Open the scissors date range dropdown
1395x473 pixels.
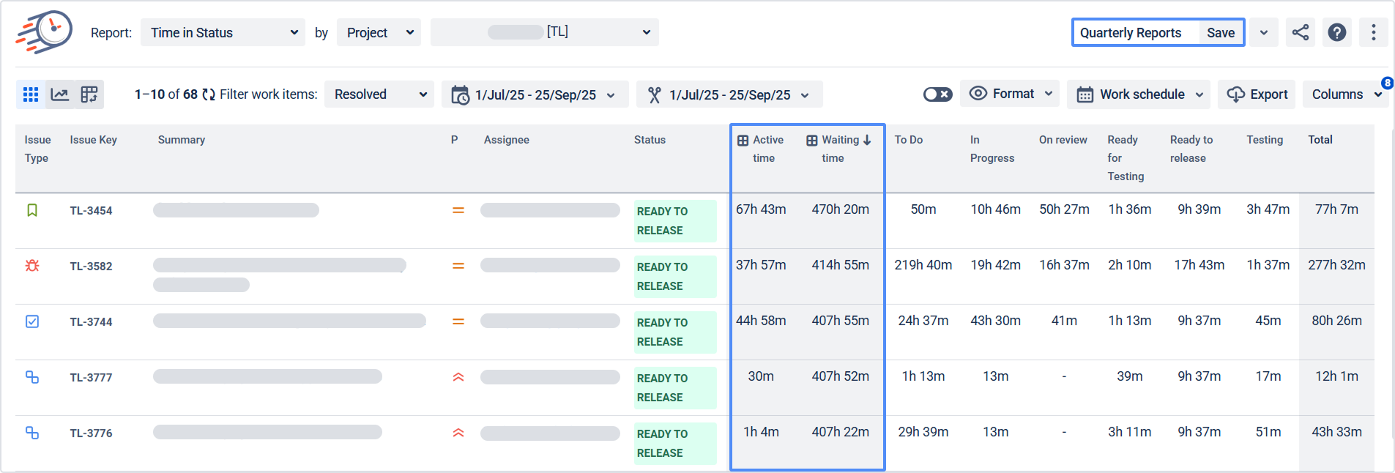coord(729,94)
